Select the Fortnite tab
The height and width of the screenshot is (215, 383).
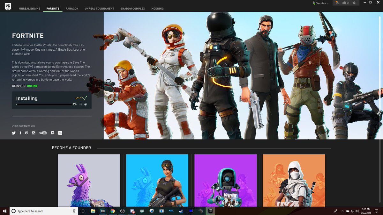coord(53,9)
